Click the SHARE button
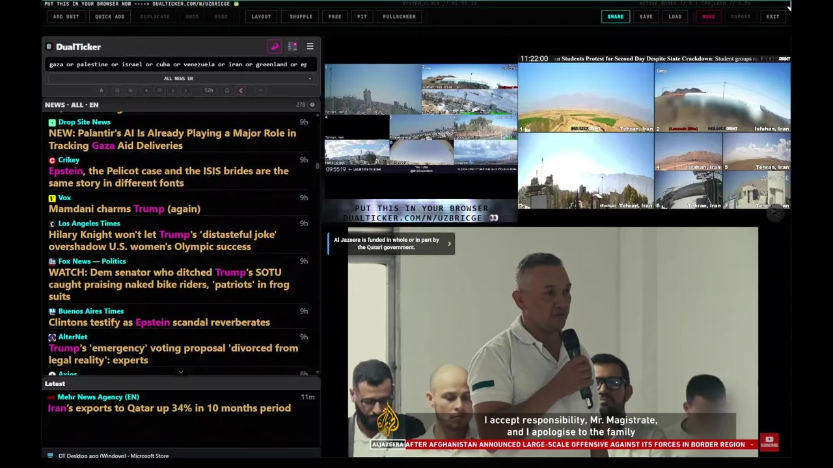The image size is (833, 468). [615, 16]
